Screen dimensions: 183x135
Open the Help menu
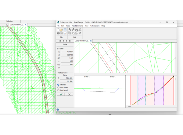pyautogui.click(x=103, y=26)
